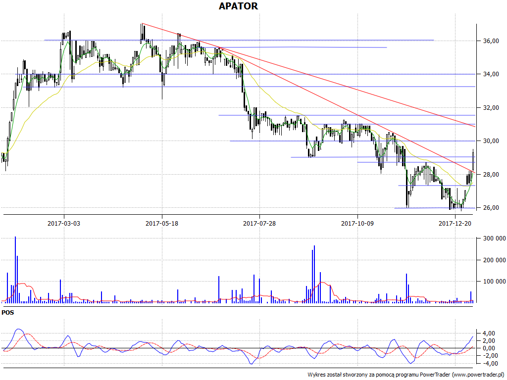Select the 2017-12-20 date label
Screen dimensions: 507x380
point(455,223)
